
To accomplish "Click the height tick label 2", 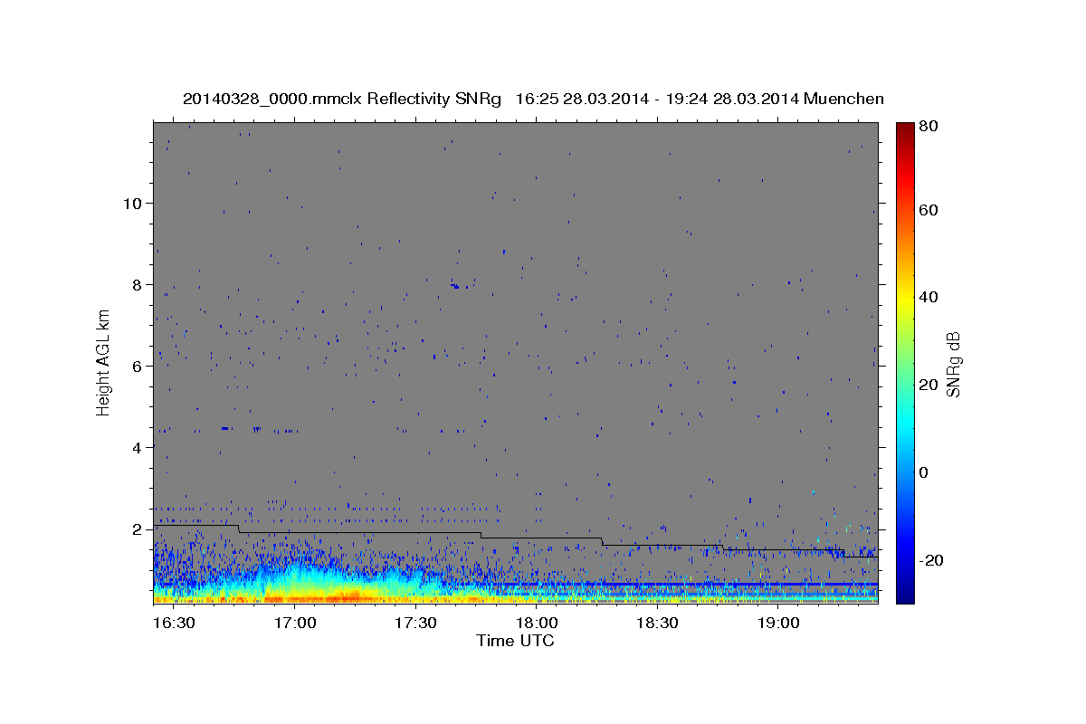I will click(x=138, y=529).
